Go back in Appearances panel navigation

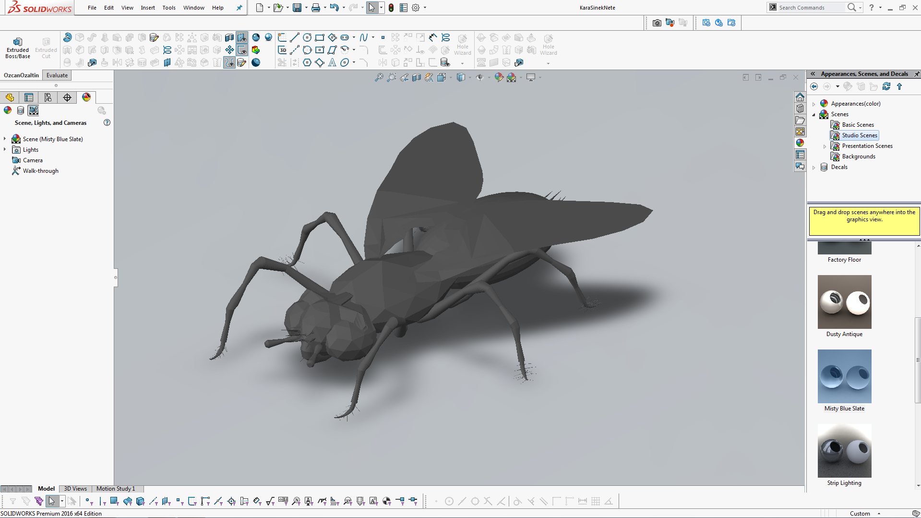pyautogui.click(x=814, y=86)
